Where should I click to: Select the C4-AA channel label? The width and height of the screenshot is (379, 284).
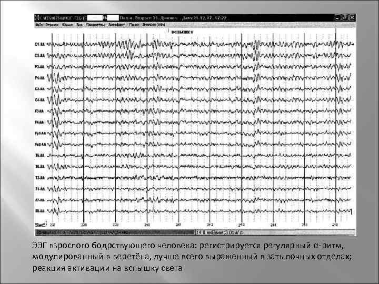click(39, 100)
